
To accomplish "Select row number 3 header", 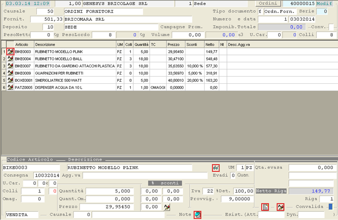I will click(x=4, y=66).
